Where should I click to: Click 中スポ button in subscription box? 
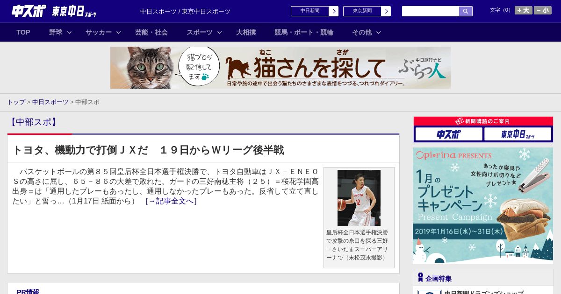pyautogui.click(x=449, y=134)
